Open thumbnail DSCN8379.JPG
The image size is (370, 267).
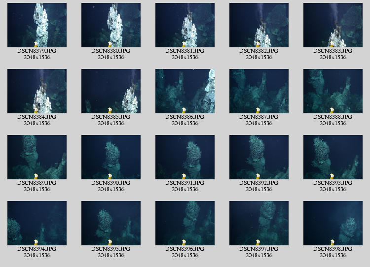[x=37, y=25]
